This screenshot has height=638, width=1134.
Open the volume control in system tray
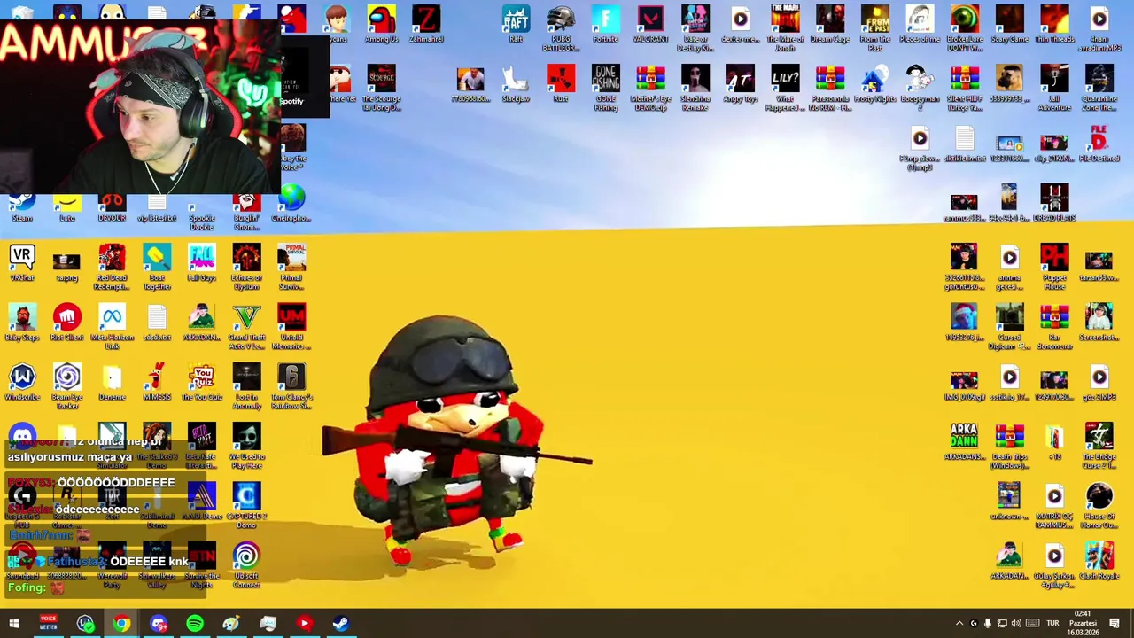1016,624
